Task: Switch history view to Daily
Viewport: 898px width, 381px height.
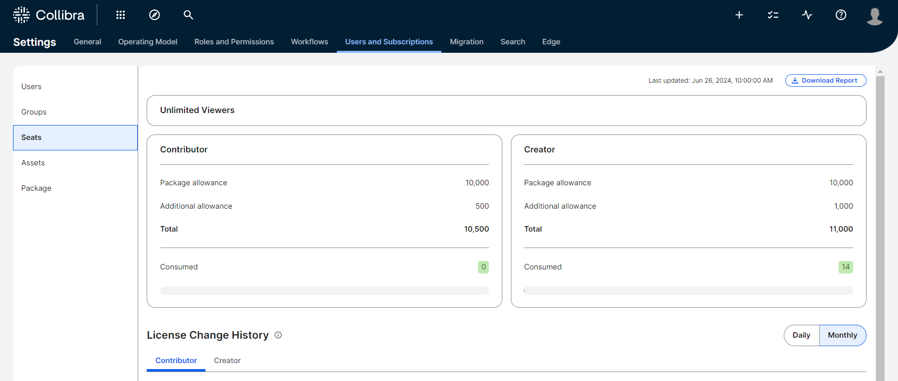Action: (801, 335)
